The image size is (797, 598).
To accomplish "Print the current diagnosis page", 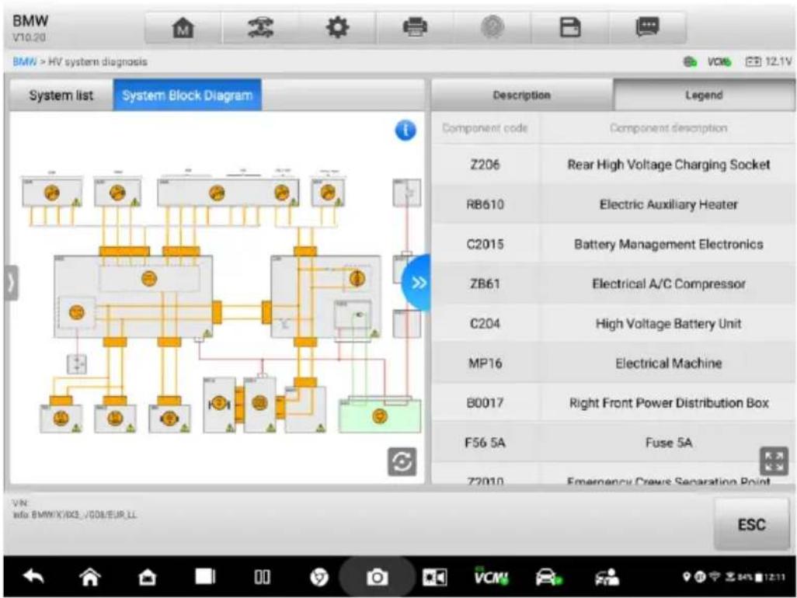I will (415, 27).
